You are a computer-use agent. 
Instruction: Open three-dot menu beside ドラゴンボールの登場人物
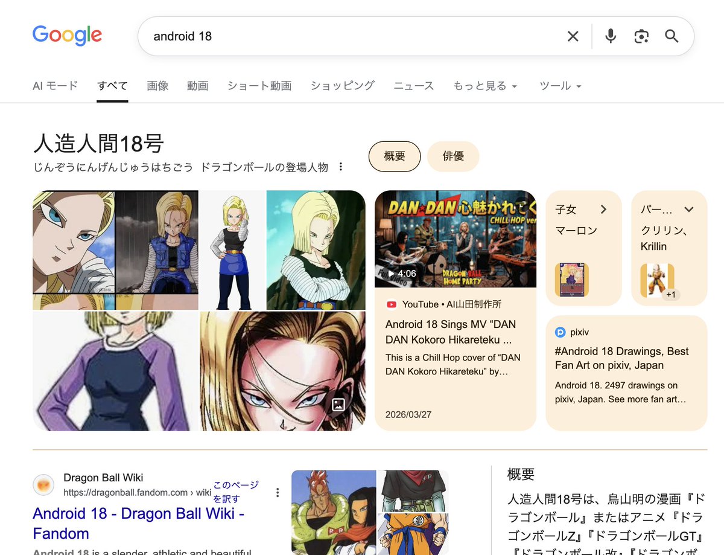coord(341,167)
